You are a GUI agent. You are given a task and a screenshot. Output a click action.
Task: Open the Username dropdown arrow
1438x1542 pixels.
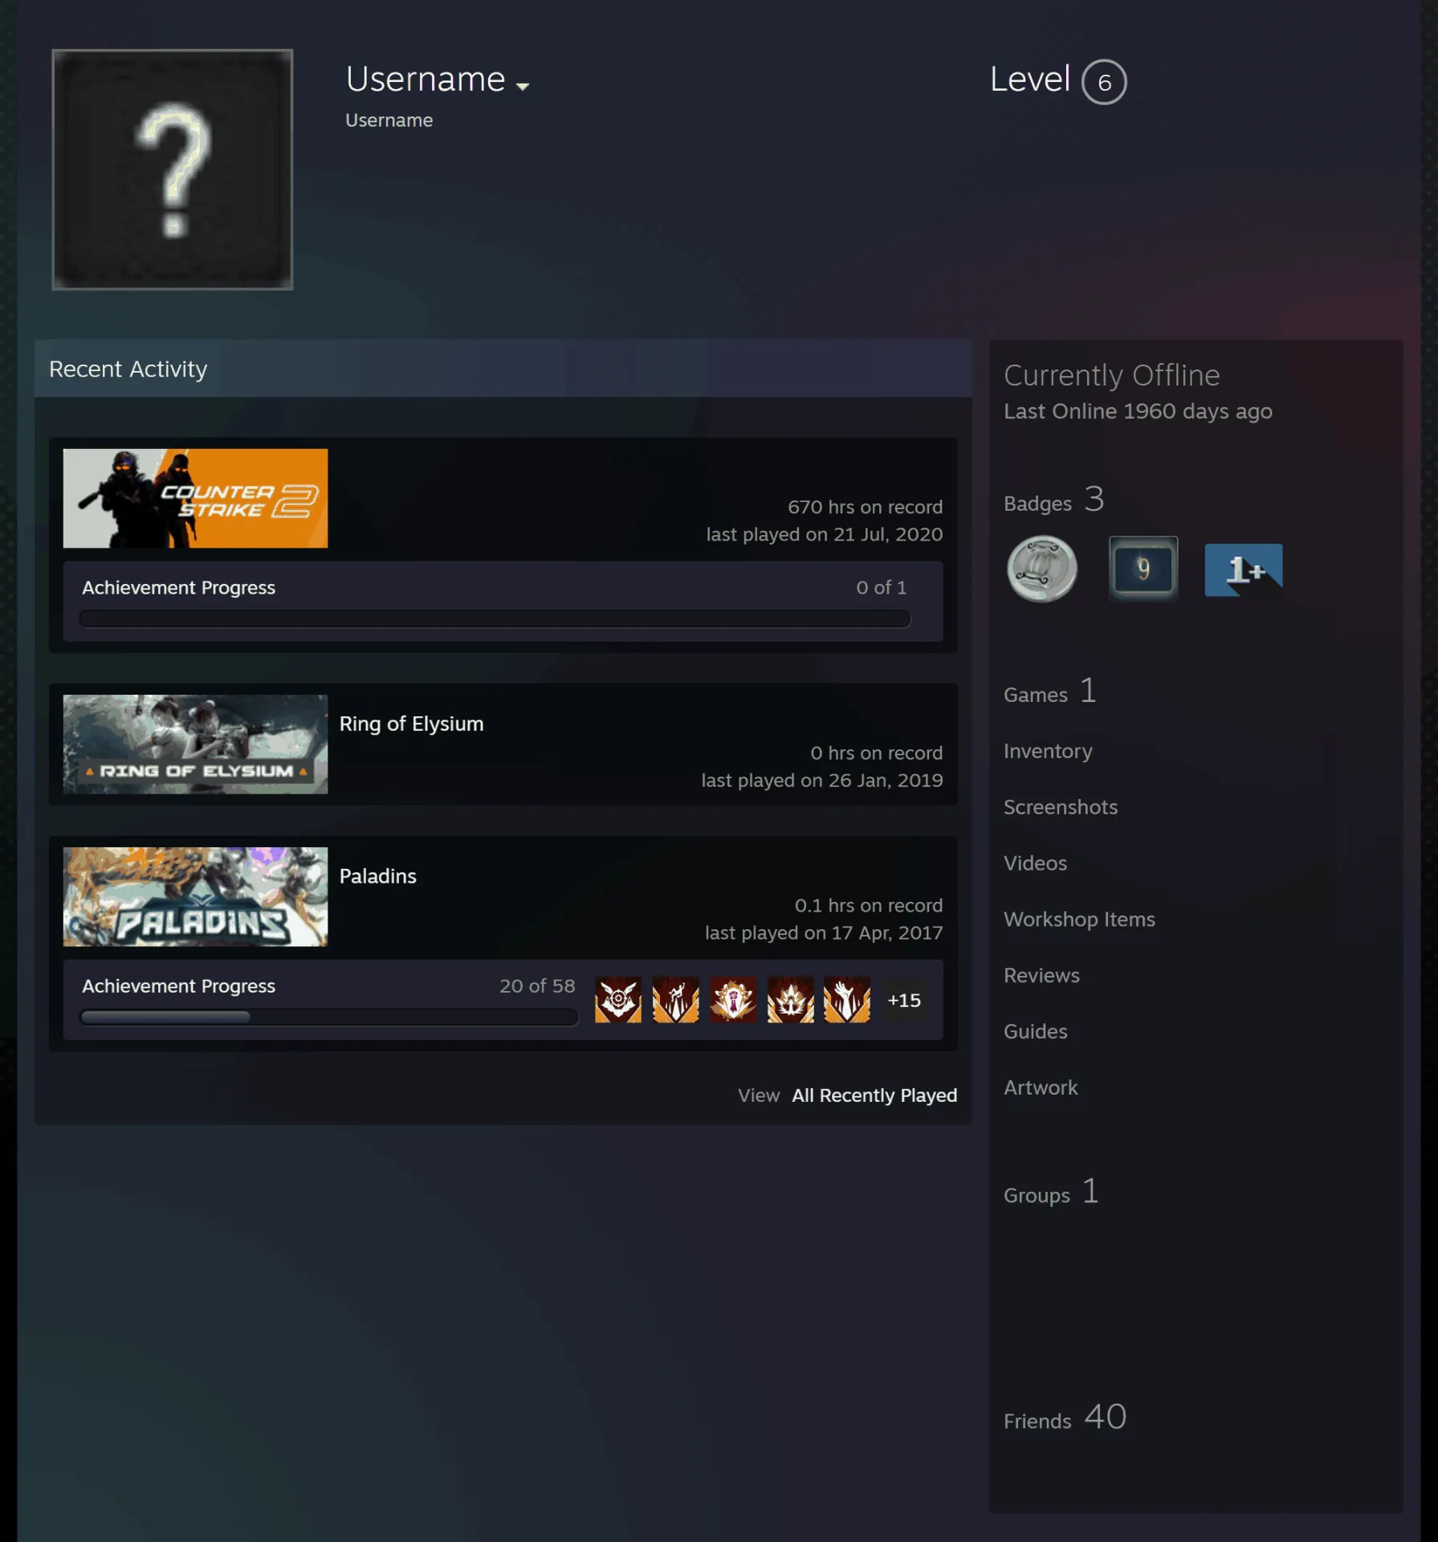[523, 86]
